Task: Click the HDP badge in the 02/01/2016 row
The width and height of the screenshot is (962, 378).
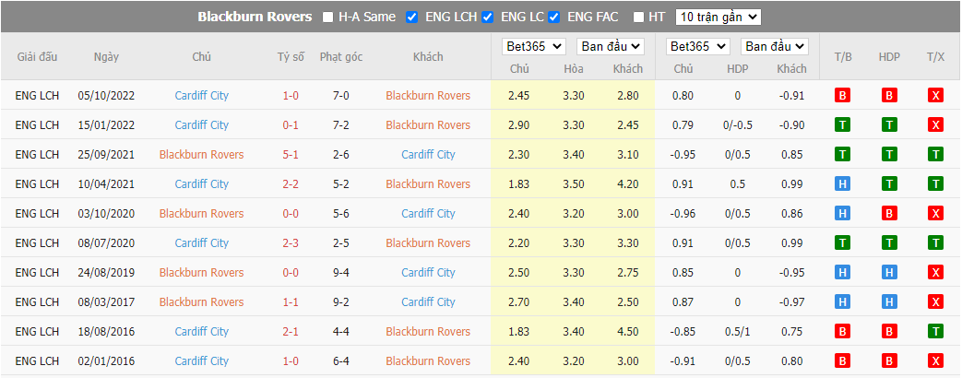Action: (x=890, y=360)
